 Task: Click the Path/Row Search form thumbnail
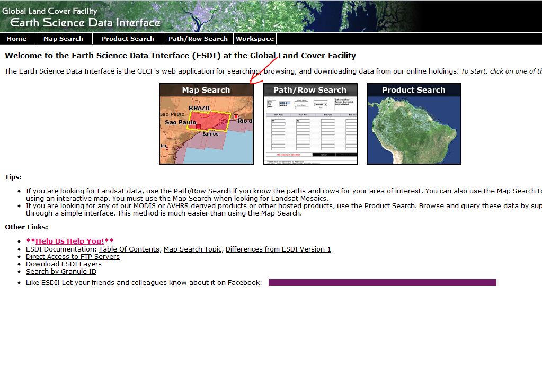point(310,124)
